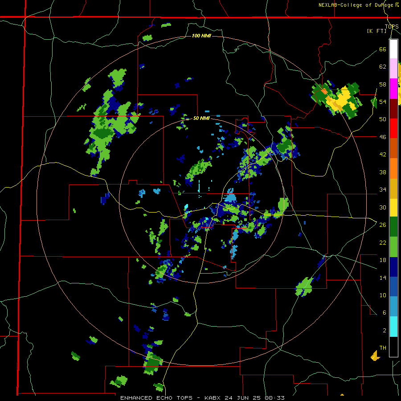Click the legend value "10"

point(383,295)
